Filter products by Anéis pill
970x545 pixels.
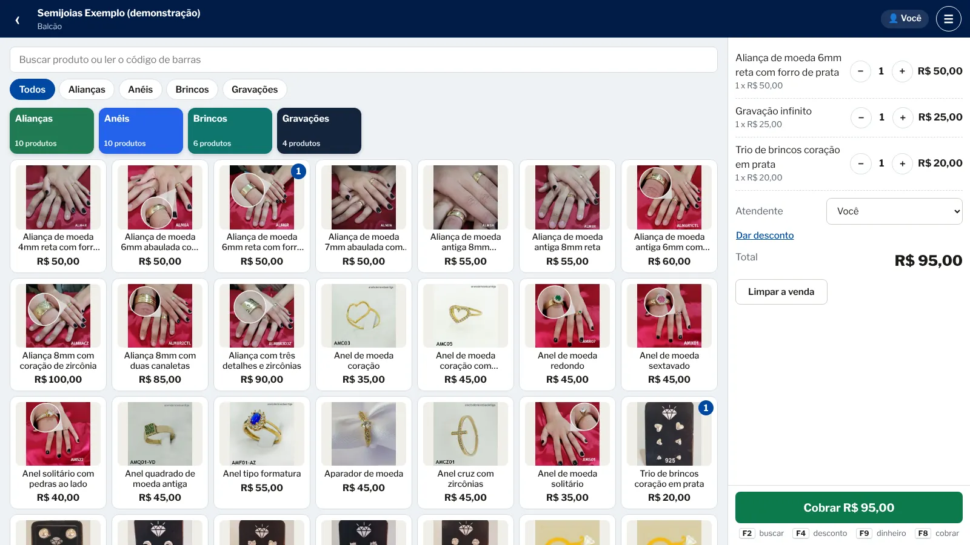[x=141, y=90]
